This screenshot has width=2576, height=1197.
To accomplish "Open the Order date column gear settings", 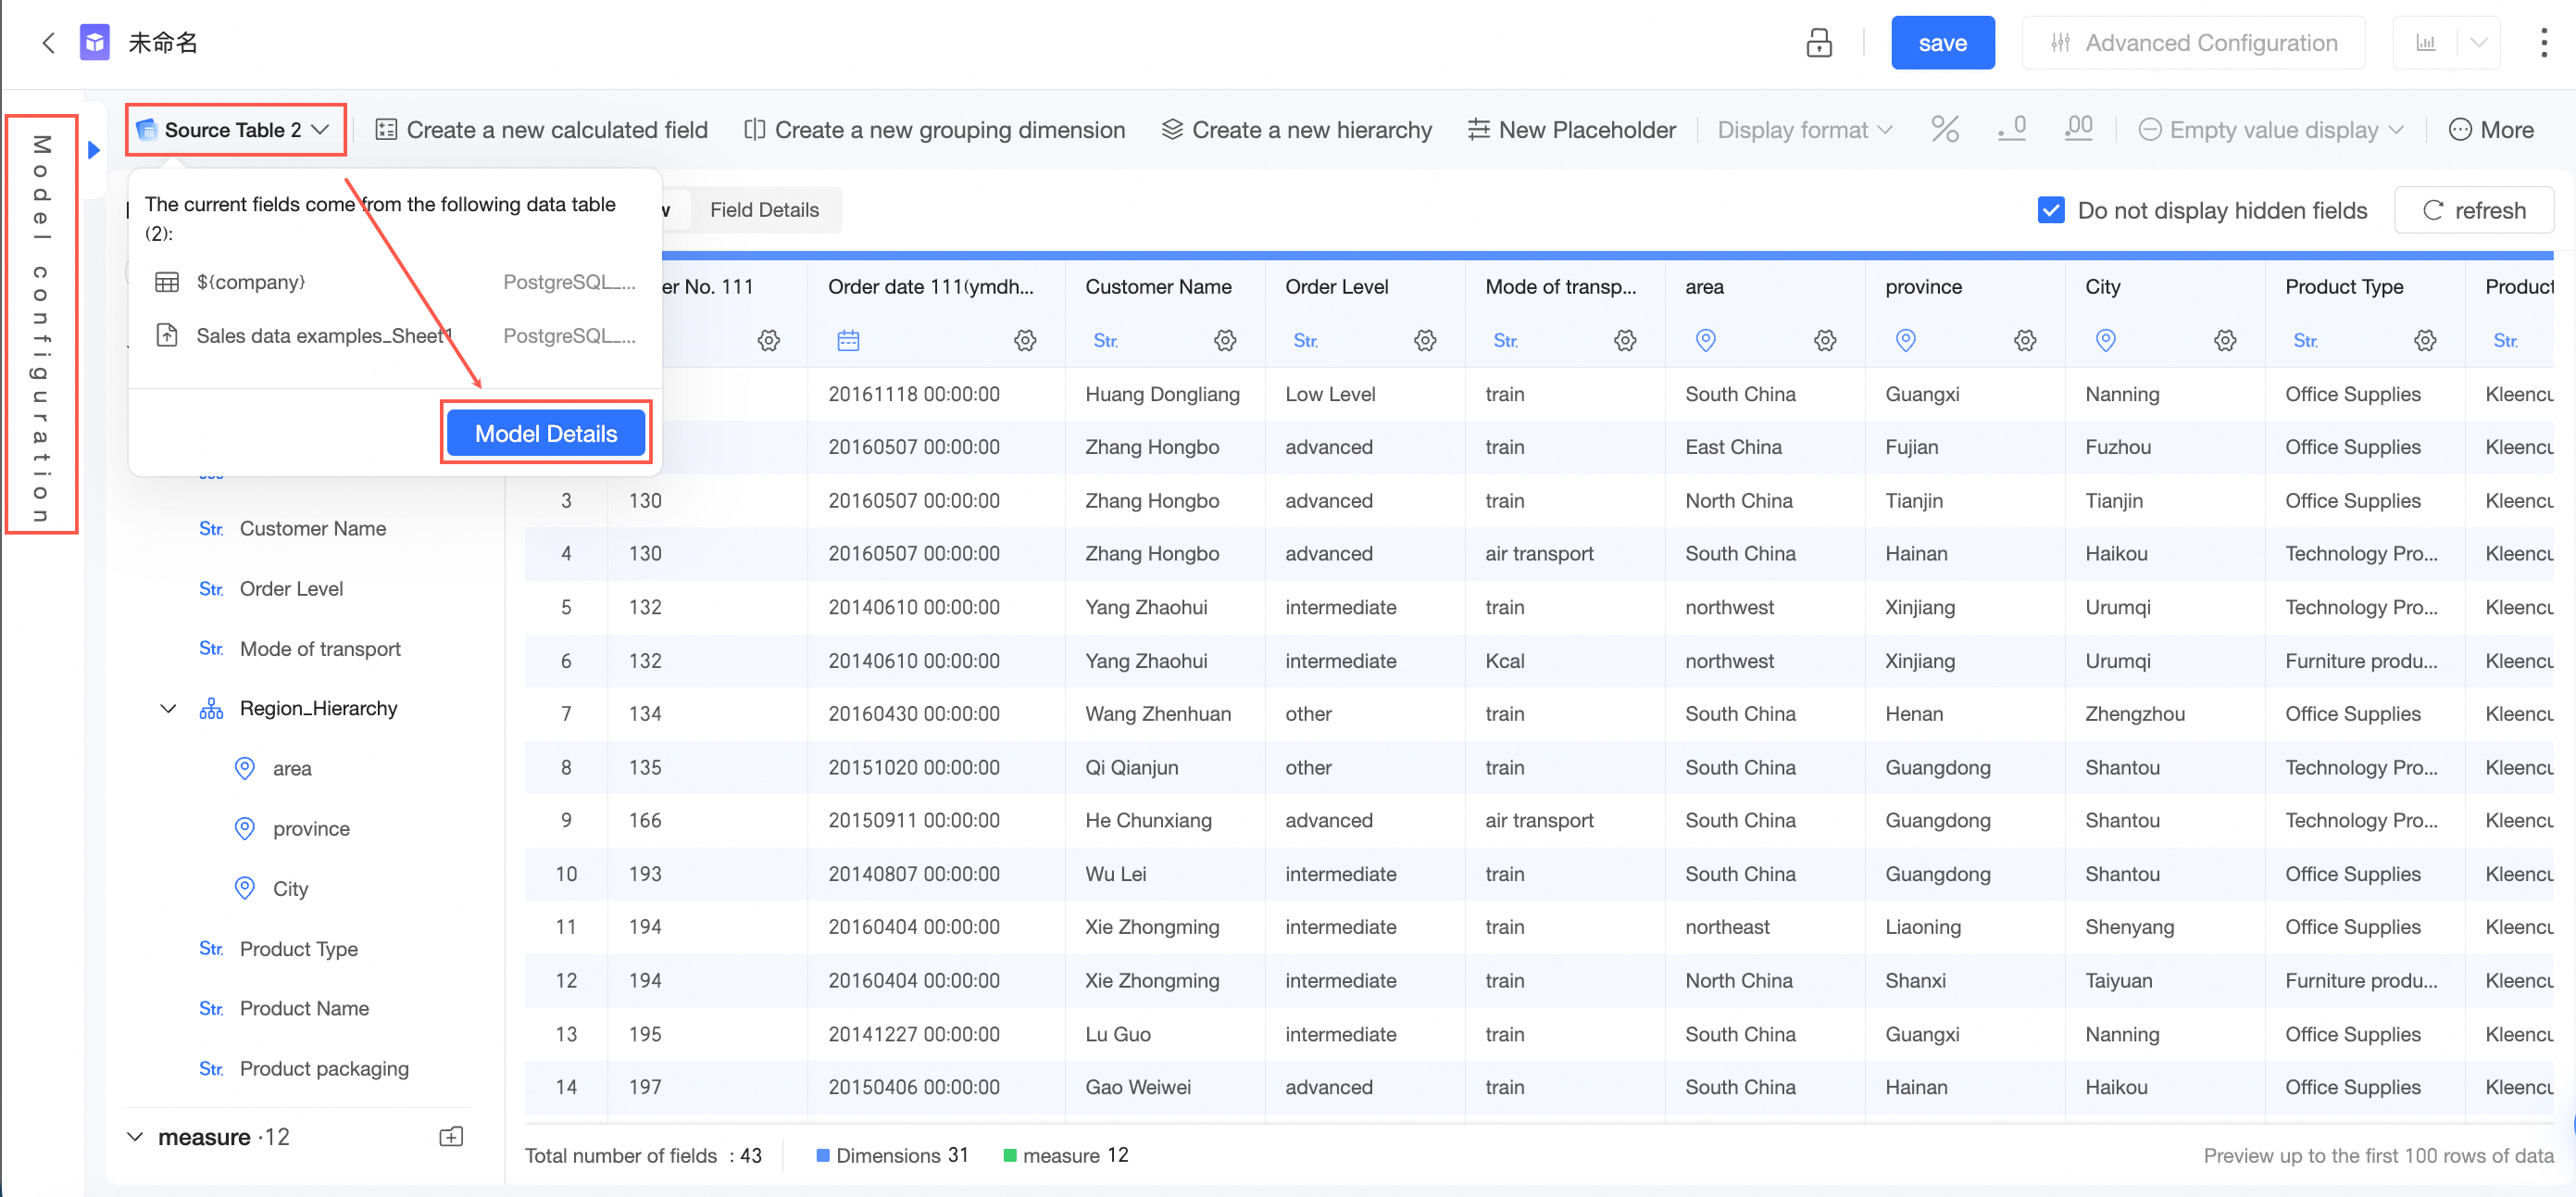I will tap(1024, 340).
